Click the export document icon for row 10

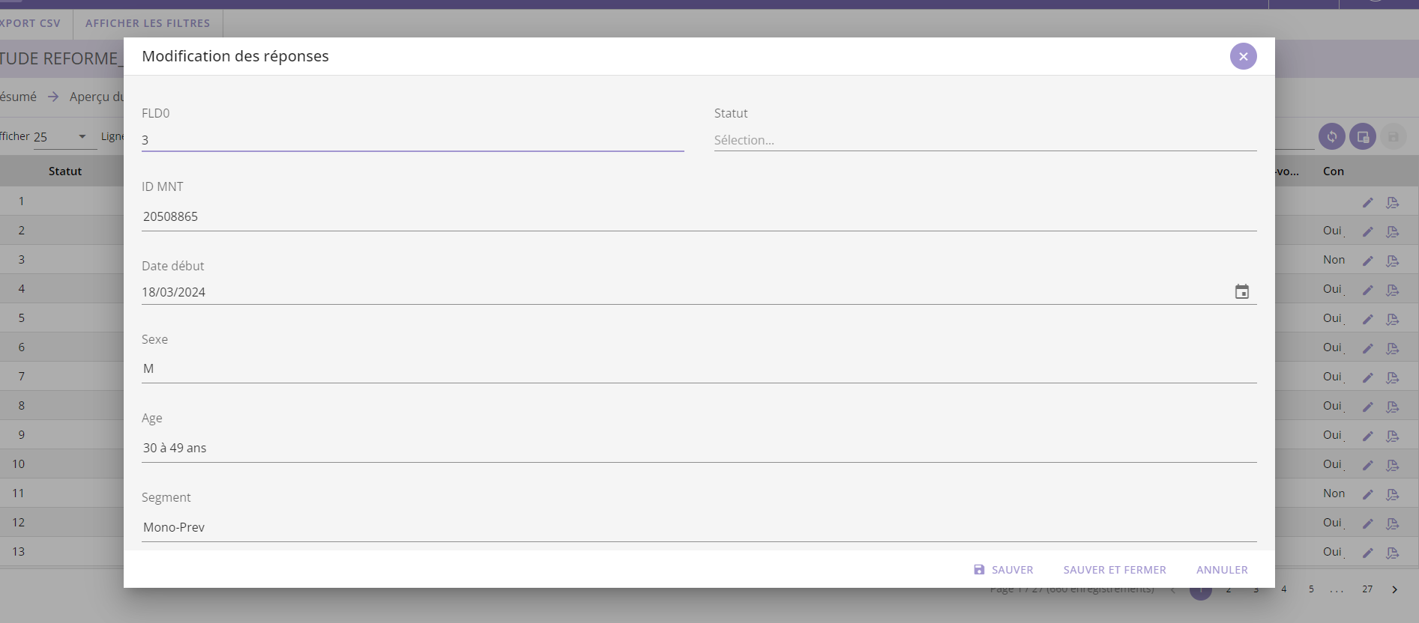[x=1393, y=465]
